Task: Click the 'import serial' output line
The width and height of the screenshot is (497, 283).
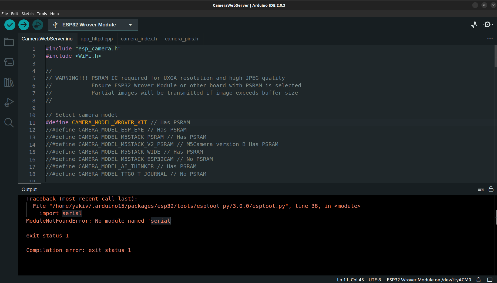Action: (61, 213)
